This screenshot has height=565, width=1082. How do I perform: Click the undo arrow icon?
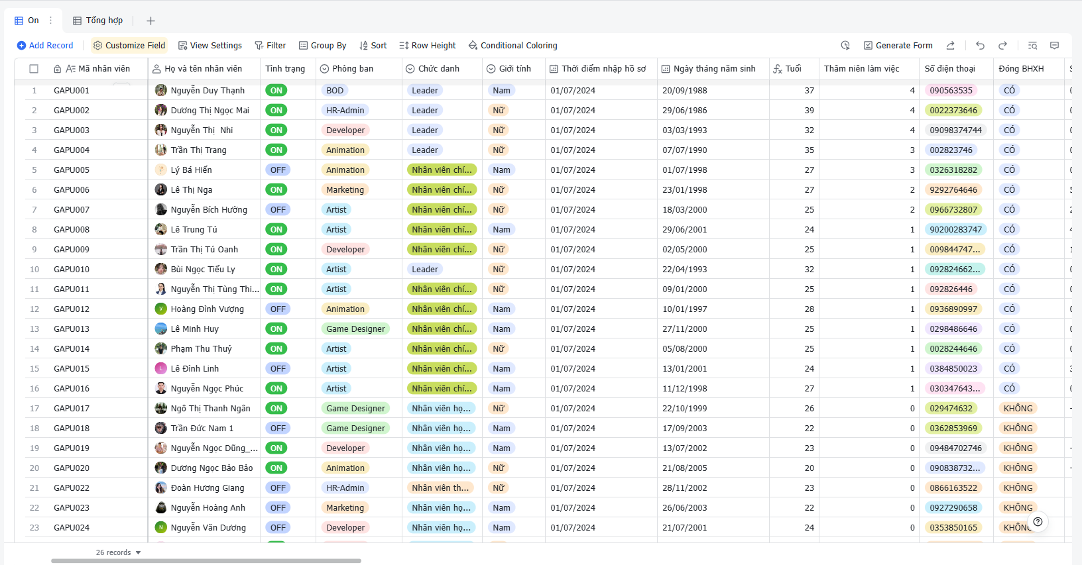pos(980,46)
